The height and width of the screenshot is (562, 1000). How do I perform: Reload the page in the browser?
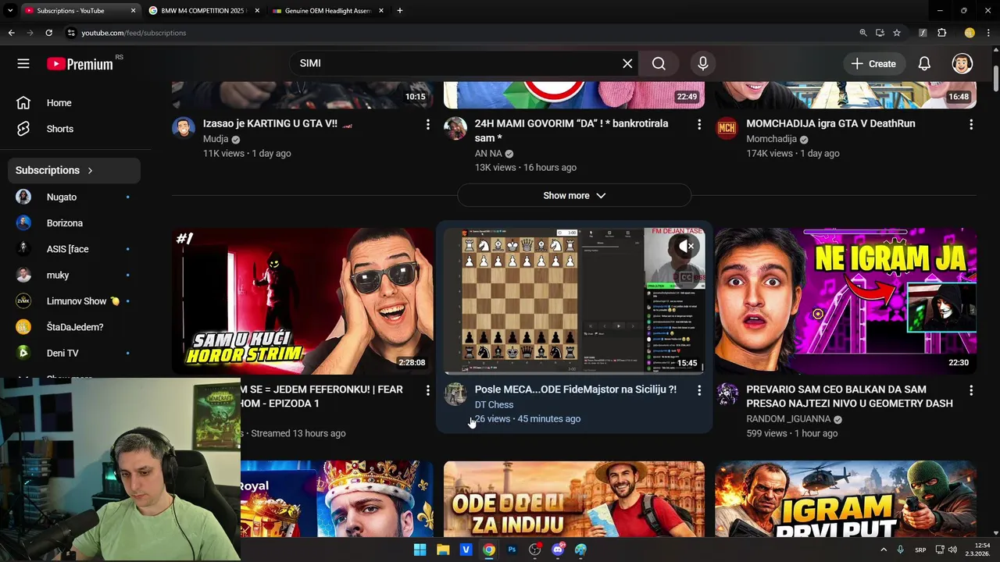click(48, 33)
